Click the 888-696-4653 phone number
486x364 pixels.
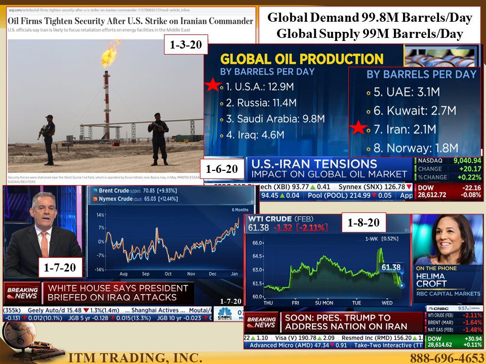[447, 358]
